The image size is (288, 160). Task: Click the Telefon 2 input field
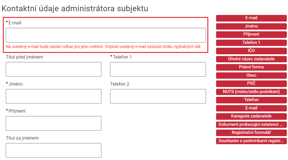pos(158,96)
